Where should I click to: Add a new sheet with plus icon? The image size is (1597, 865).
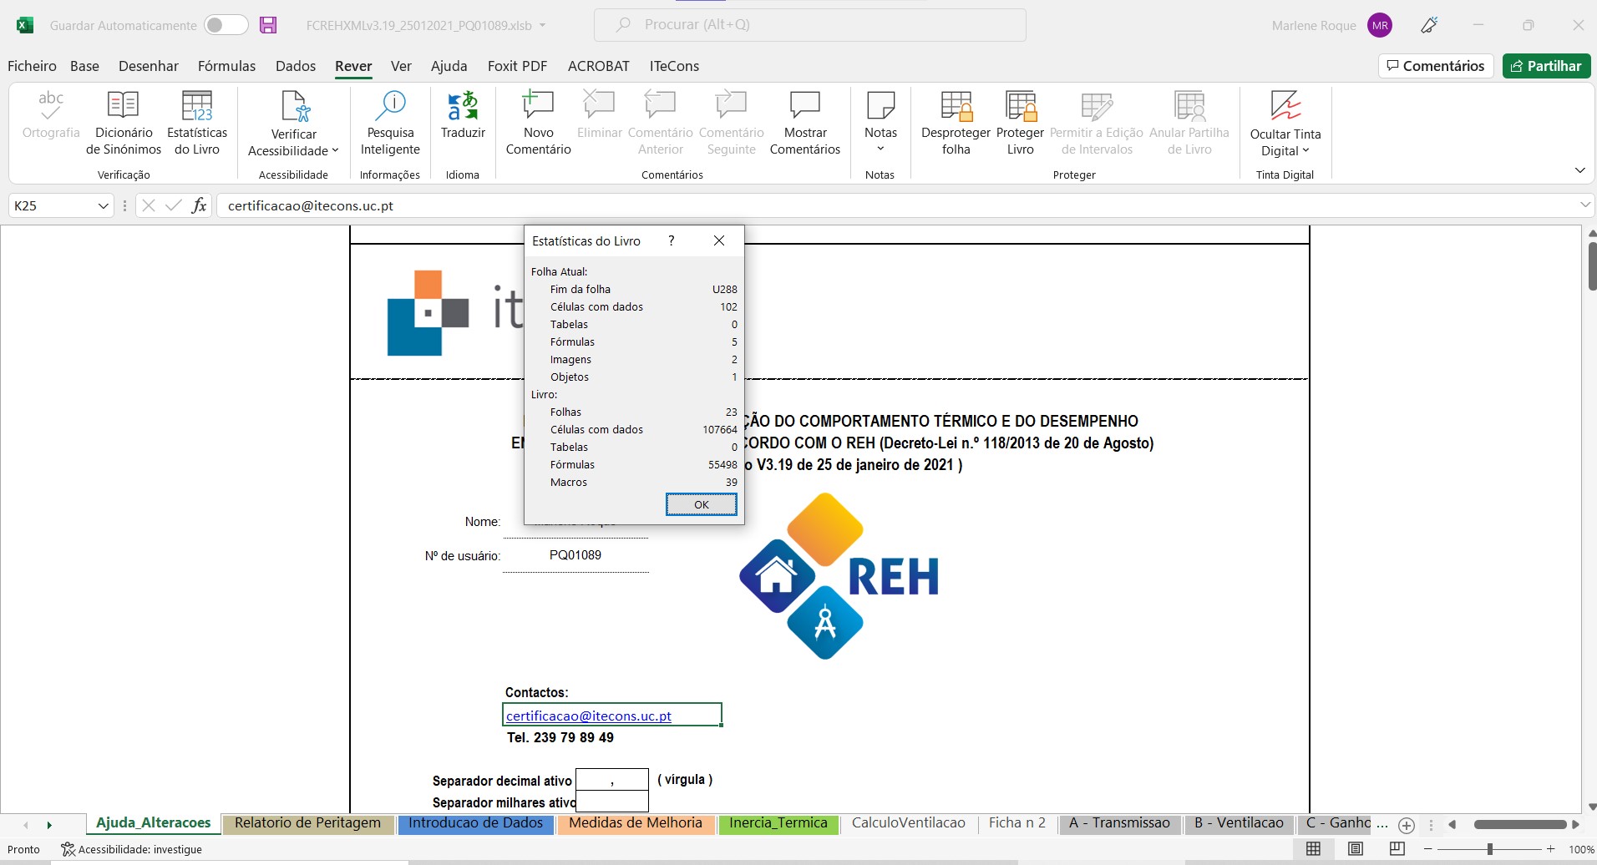[x=1407, y=825]
